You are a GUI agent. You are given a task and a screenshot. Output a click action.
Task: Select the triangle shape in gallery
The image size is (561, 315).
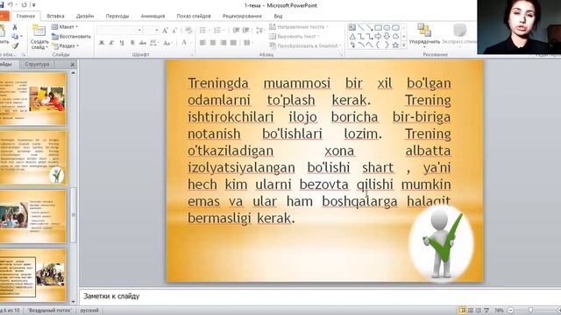pos(352,37)
